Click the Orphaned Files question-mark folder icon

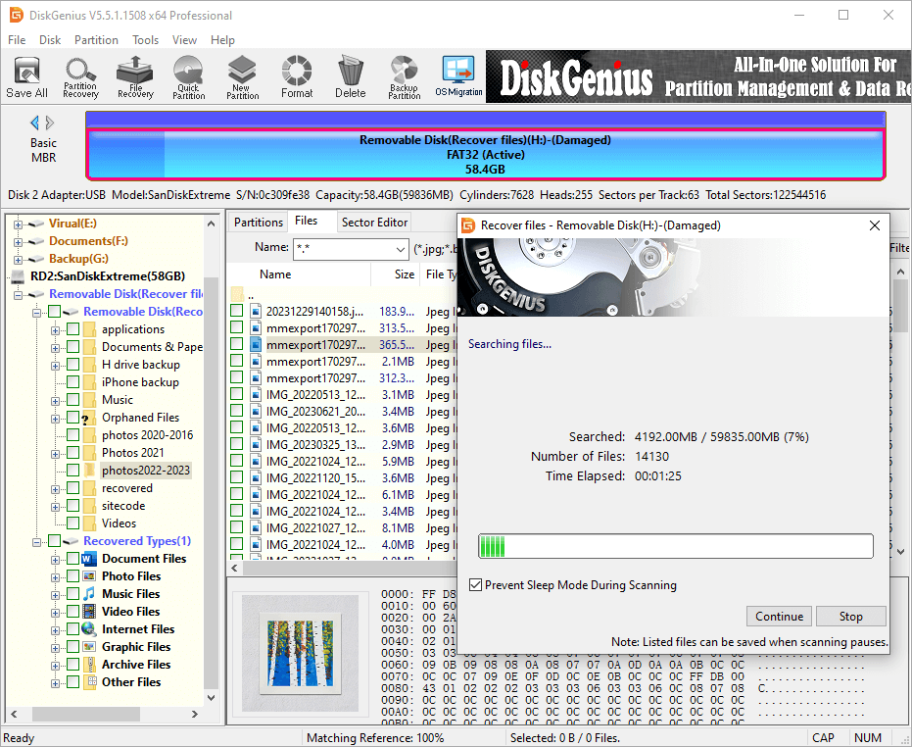(89, 418)
